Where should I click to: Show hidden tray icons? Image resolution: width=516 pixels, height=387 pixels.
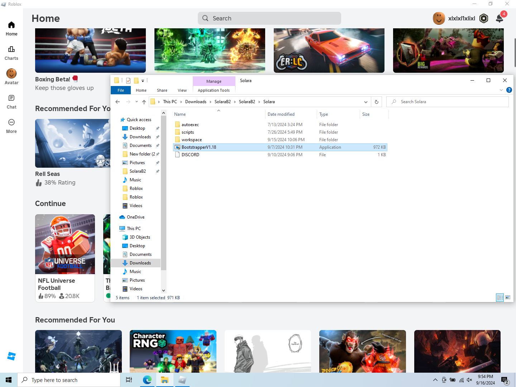435,380
